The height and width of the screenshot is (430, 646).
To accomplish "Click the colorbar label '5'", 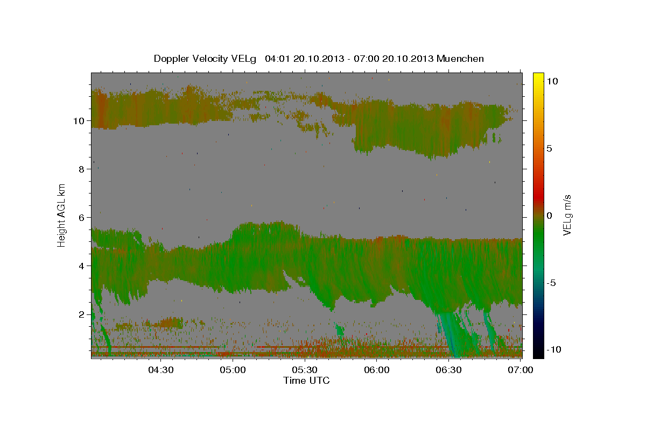I will [550, 148].
